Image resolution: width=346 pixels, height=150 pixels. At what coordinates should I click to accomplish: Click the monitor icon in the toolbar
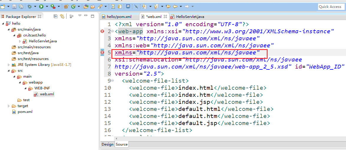(128, 6)
